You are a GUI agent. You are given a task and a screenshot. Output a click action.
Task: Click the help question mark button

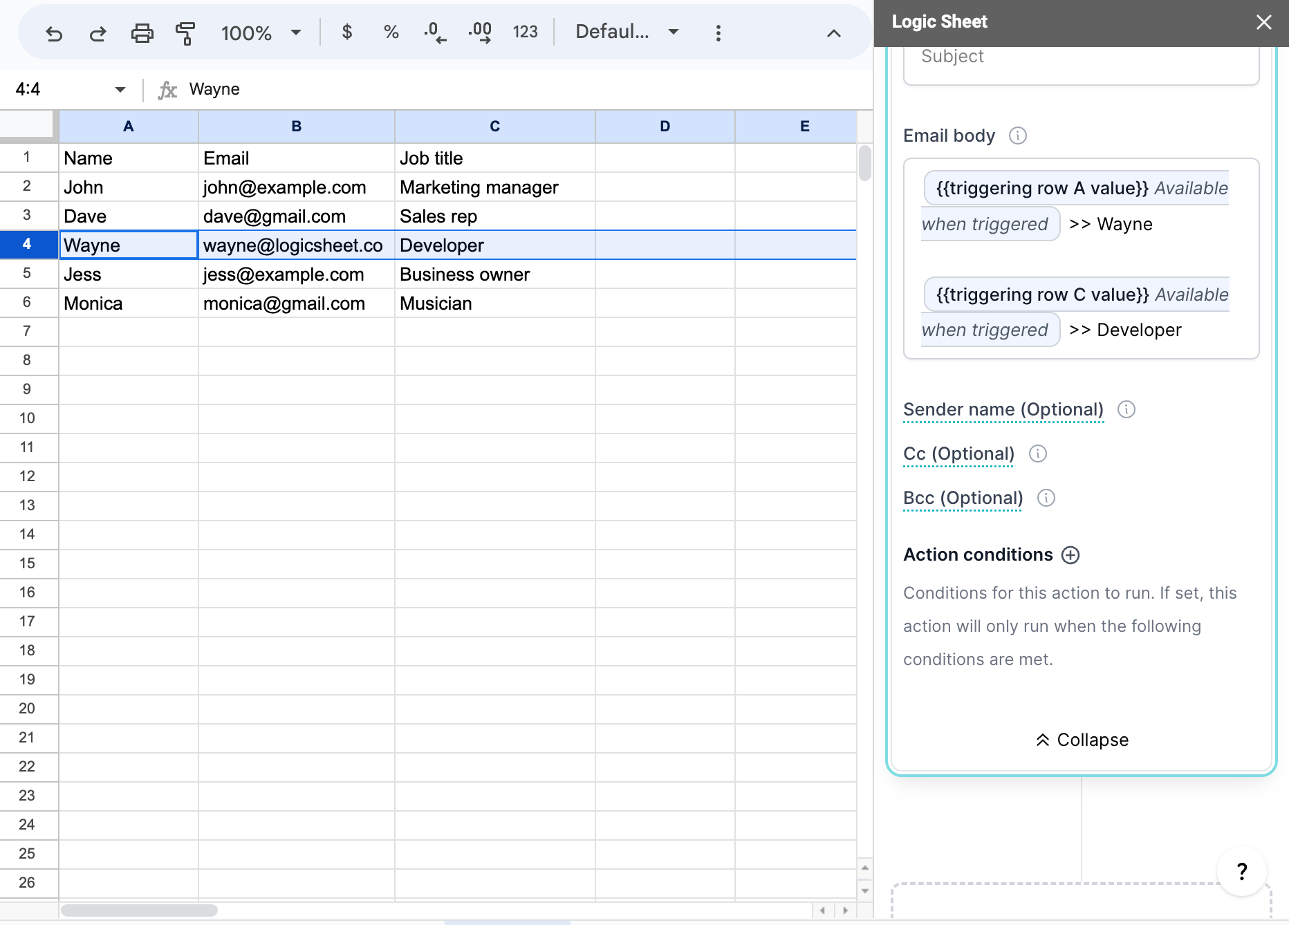pos(1242,871)
